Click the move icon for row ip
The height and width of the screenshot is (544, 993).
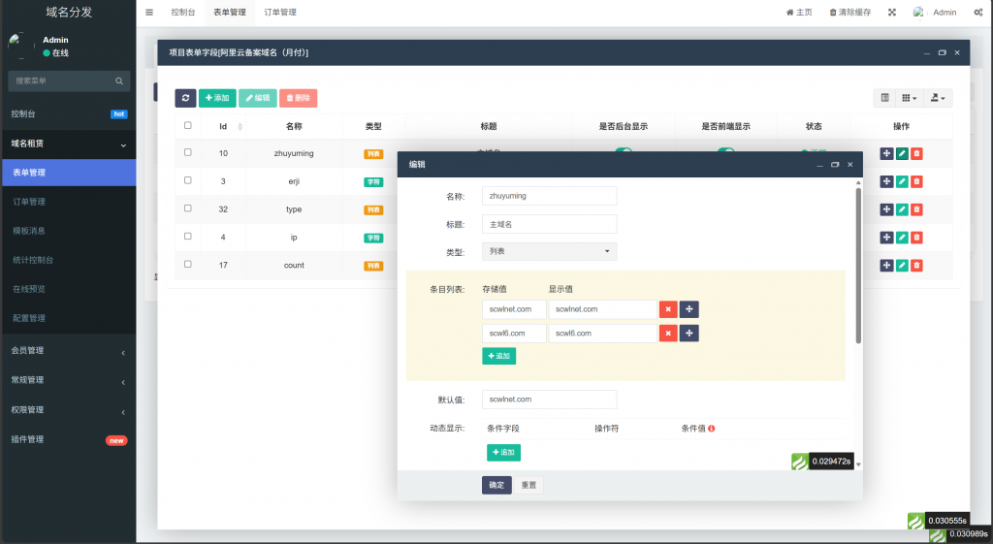click(886, 238)
